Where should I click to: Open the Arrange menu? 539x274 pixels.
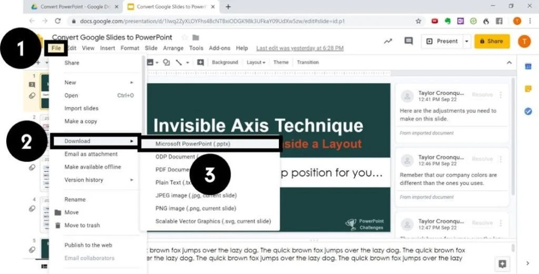pos(173,48)
